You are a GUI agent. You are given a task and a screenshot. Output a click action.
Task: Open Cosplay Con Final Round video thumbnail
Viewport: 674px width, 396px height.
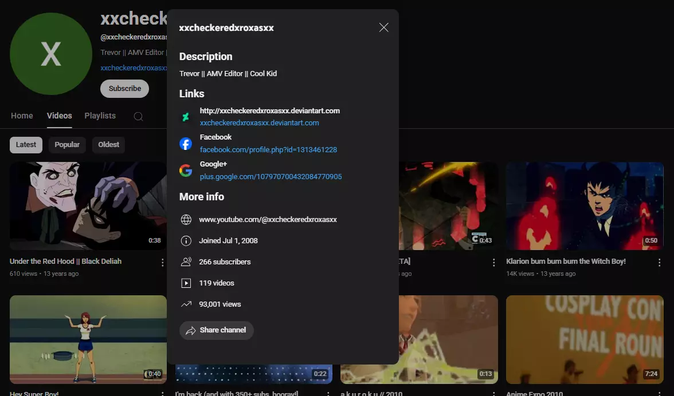coord(585,339)
